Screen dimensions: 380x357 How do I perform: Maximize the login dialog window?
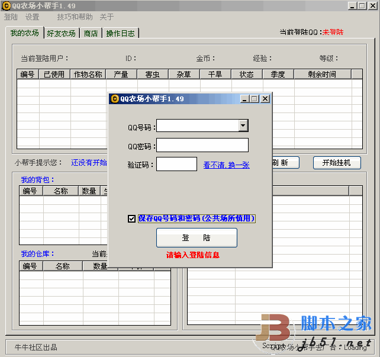[255, 99]
